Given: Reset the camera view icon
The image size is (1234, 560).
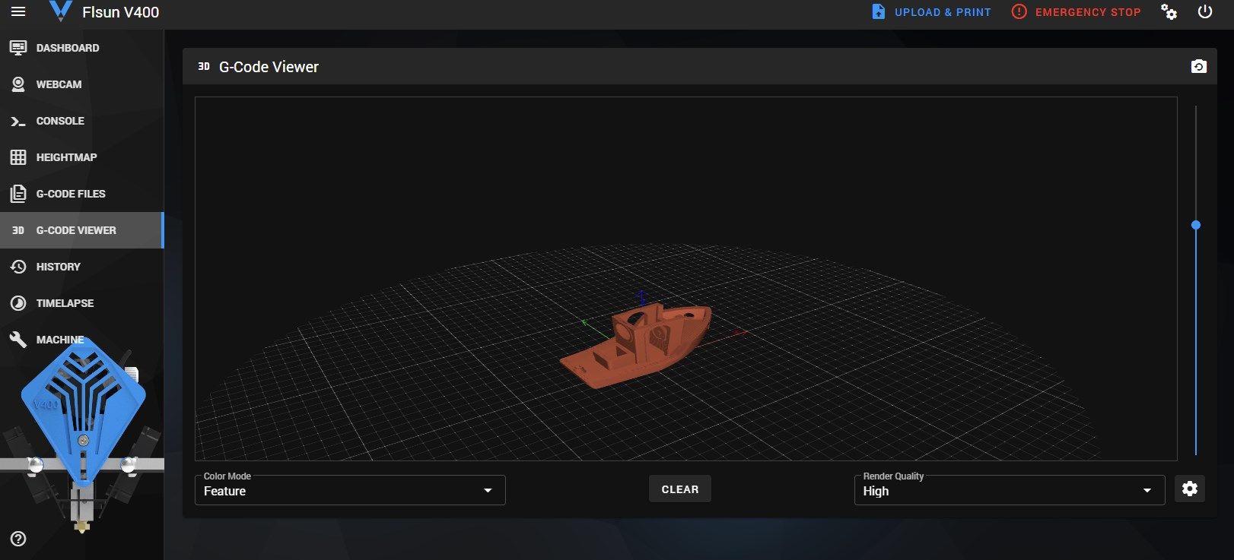Looking at the screenshot, I should [1198, 67].
